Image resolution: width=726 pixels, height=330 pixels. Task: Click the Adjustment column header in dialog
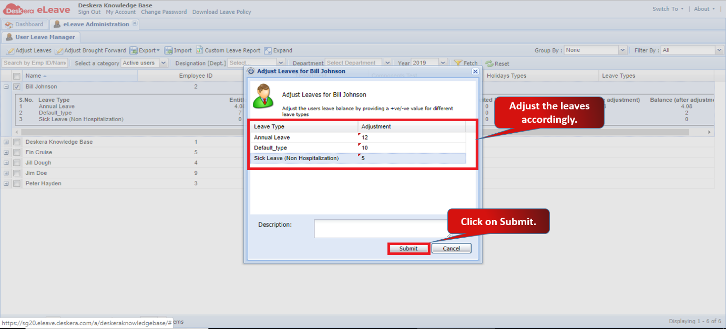pos(412,126)
